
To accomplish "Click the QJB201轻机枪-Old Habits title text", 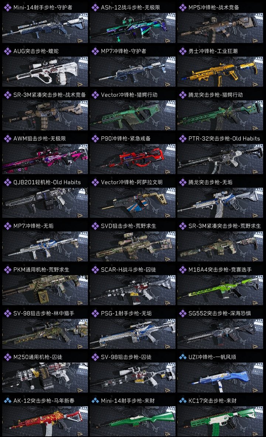I will (x=47, y=182).
